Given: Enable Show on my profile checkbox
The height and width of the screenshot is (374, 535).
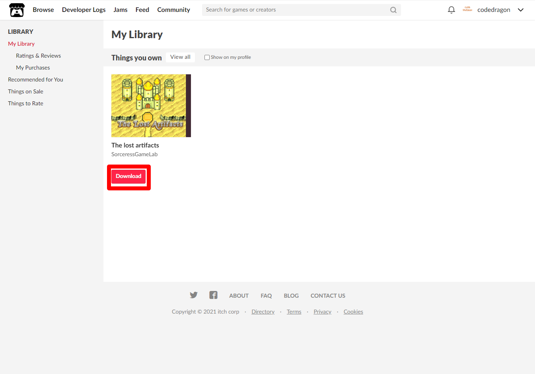Looking at the screenshot, I should tap(207, 57).
